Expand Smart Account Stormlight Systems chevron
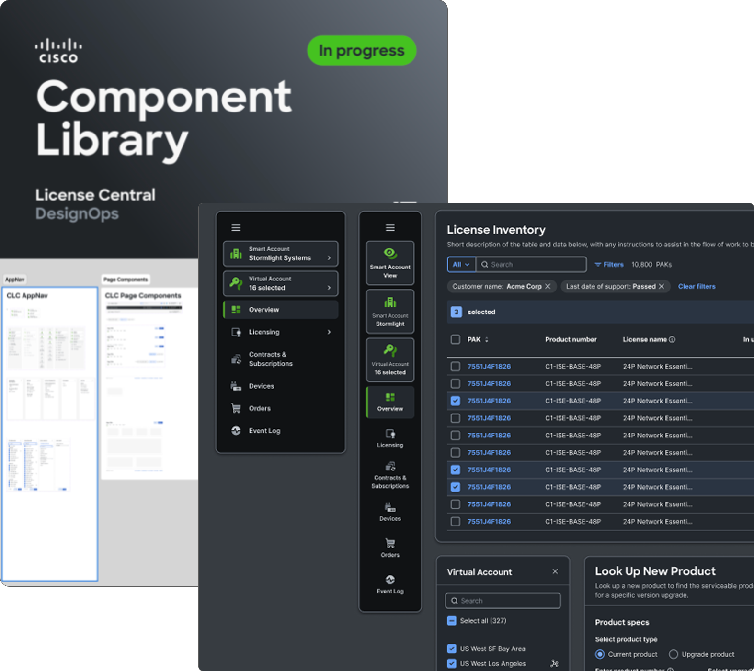Image resolution: width=754 pixels, height=671 pixels. point(329,258)
